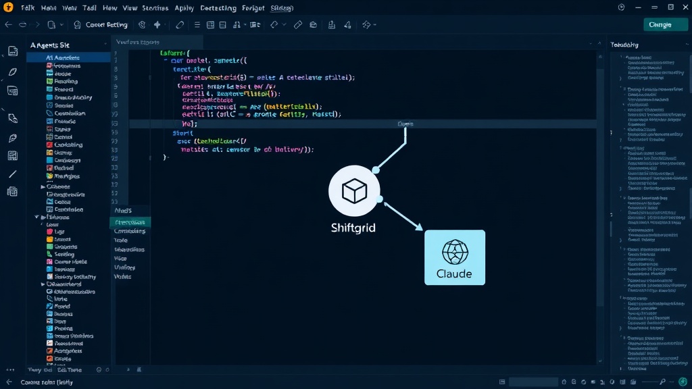
Task: Select the highlighted top row in tree panel
Action: point(68,57)
